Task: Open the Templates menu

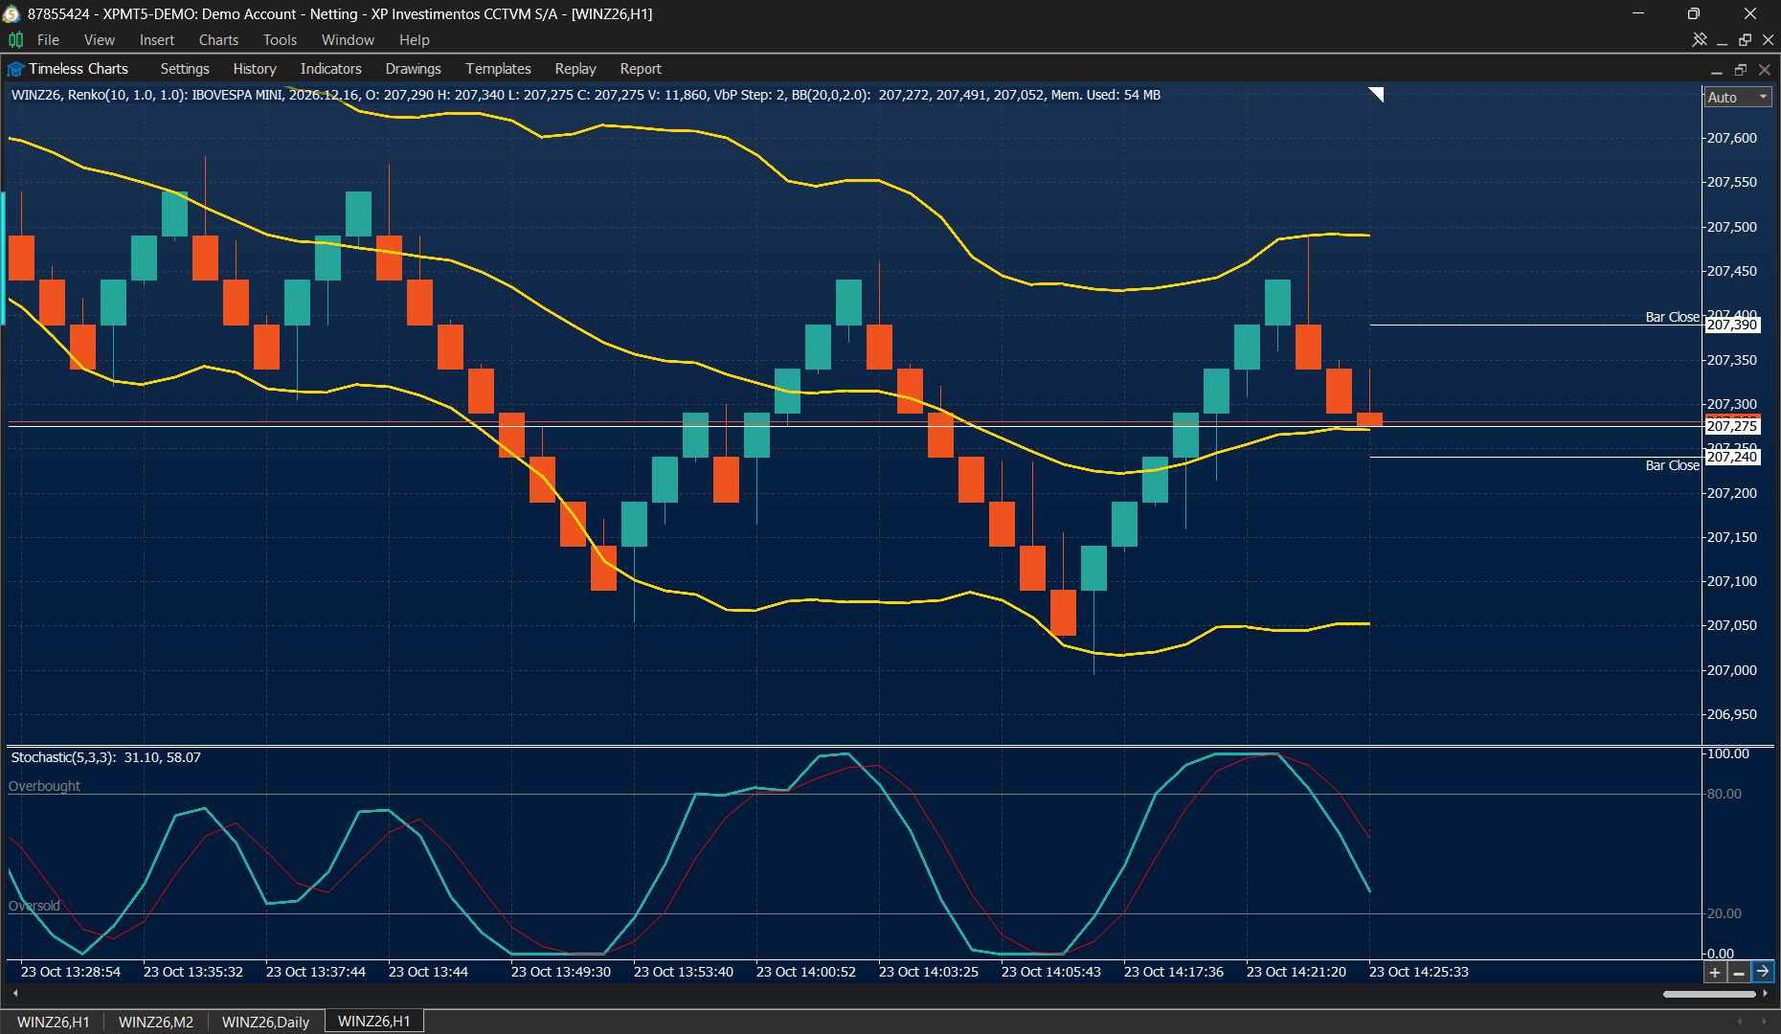Action: pos(498,69)
